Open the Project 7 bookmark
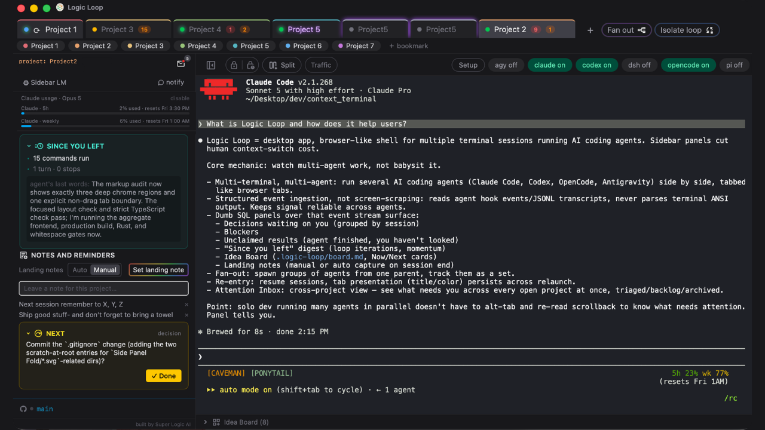This screenshot has height=430, width=765. point(356,46)
